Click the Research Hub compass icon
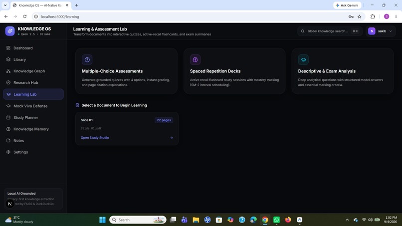 (x=8, y=83)
